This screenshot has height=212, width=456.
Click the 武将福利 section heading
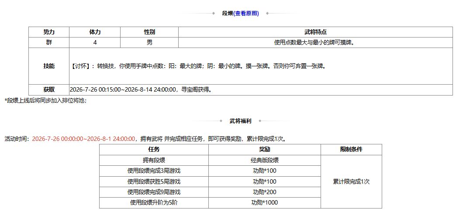pyautogui.click(x=240, y=121)
